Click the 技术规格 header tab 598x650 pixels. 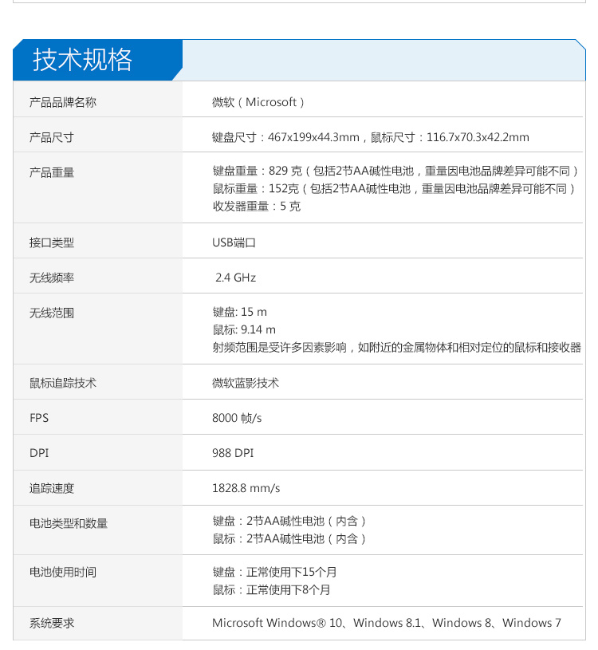83,60
